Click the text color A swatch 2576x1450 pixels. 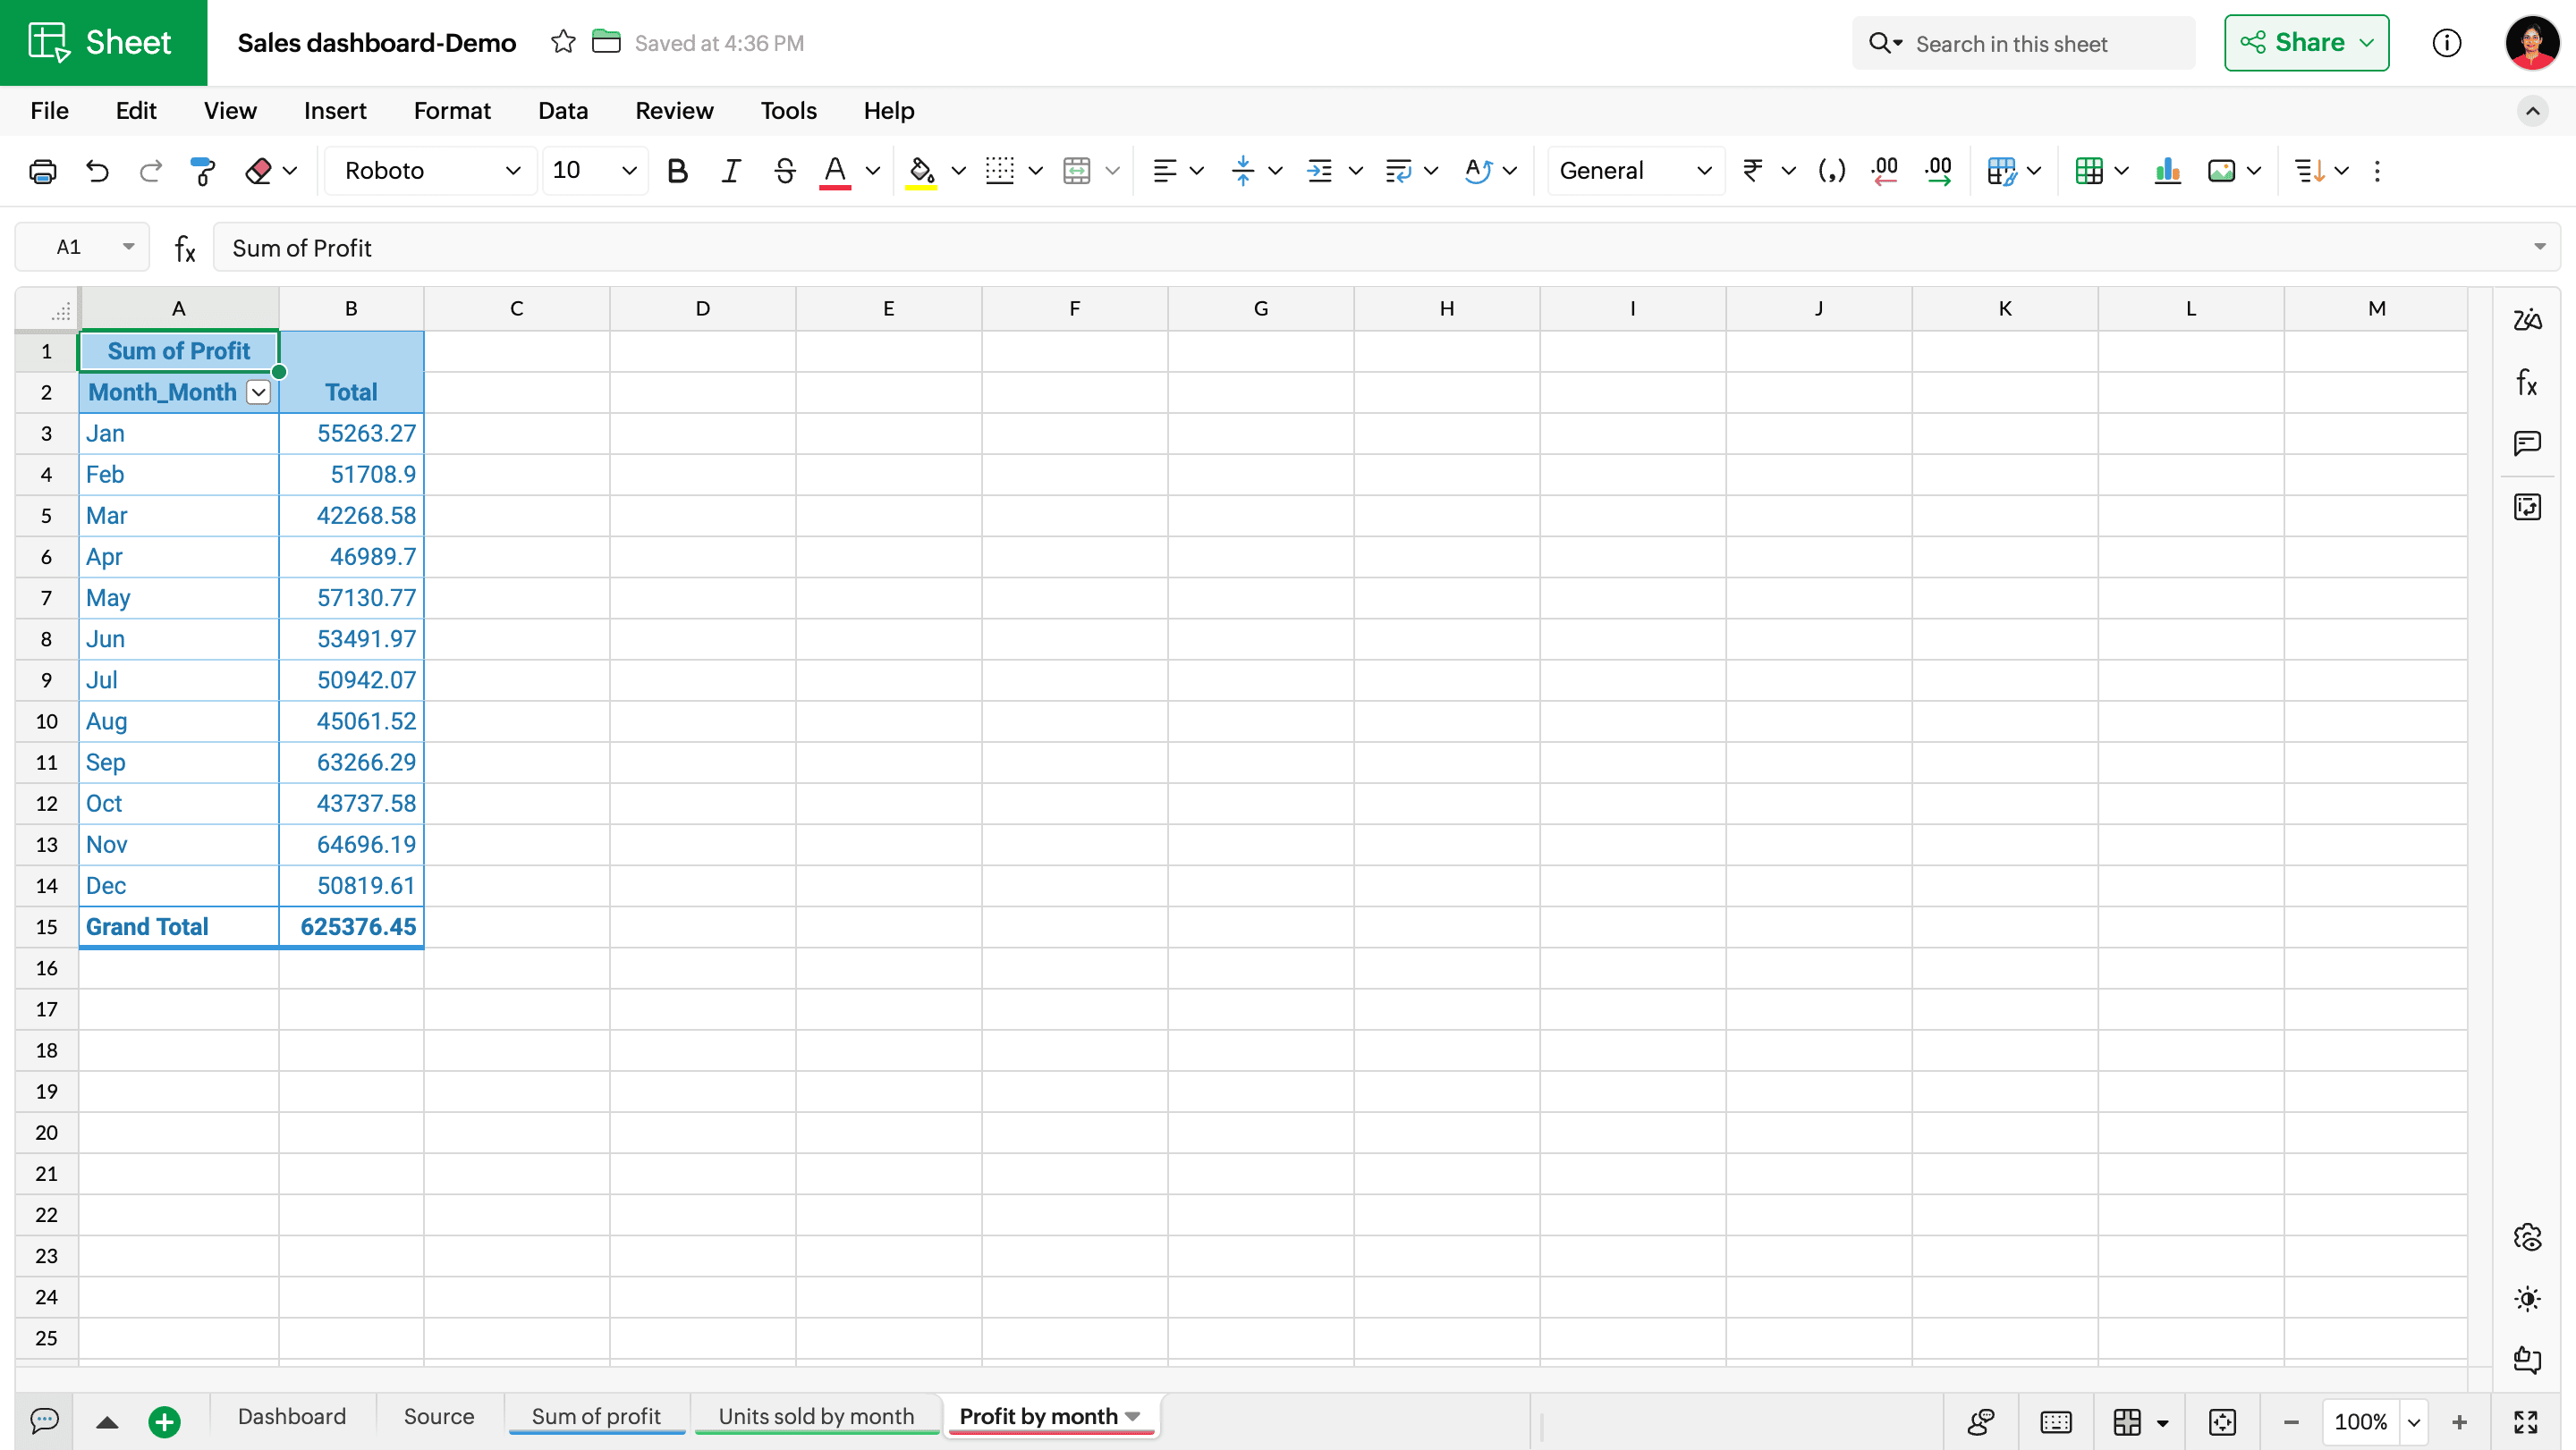835,171
